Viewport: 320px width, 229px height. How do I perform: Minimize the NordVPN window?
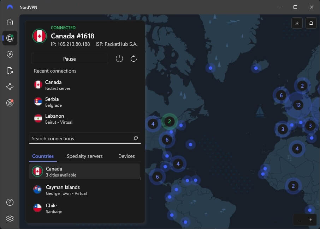coord(279,7)
